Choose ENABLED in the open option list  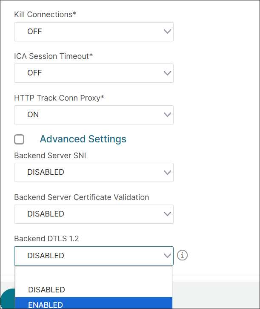click(94, 303)
